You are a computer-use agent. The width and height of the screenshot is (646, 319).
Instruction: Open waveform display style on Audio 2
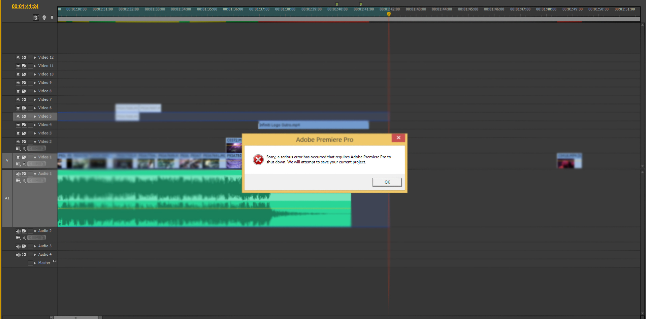[x=18, y=238]
